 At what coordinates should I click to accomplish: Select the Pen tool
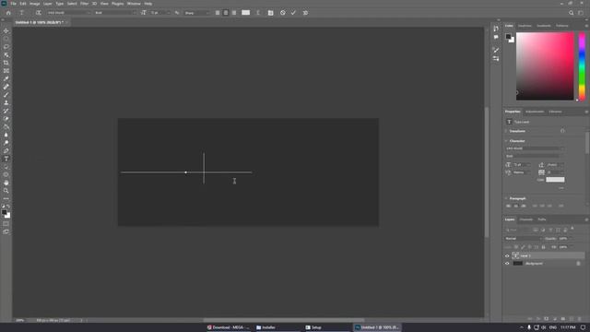pos(6,150)
